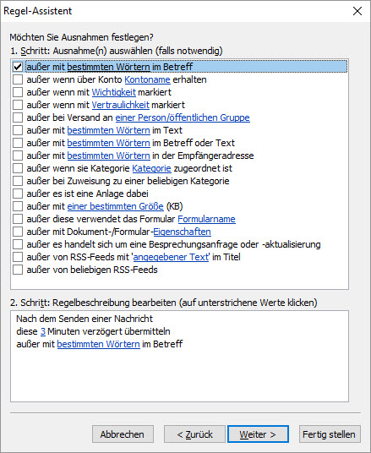Image resolution: width=371 pixels, height=453 pixels.
Task: Go back with the Zurück button
Action: 194,434
